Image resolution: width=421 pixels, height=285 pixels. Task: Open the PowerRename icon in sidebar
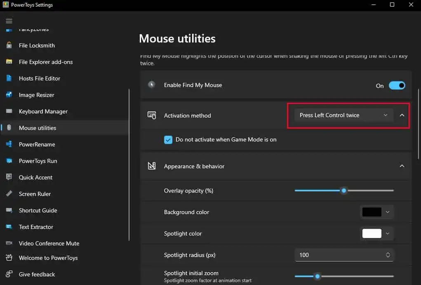[9, 144]
